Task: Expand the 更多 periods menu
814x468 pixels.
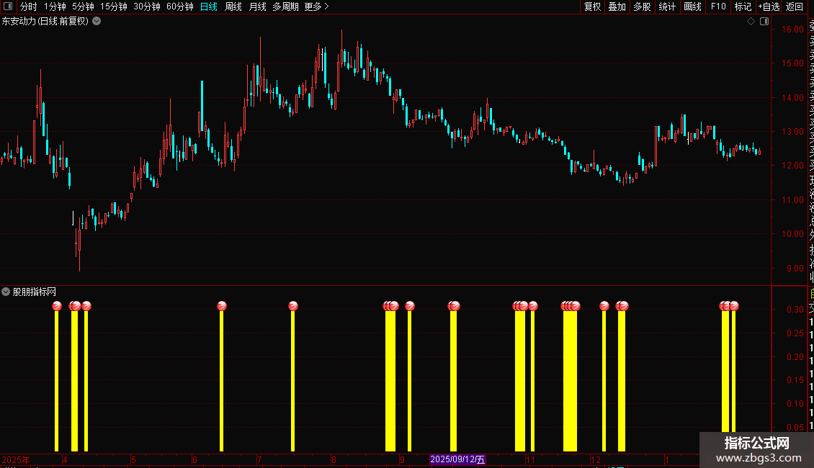Action: point(316,6)
